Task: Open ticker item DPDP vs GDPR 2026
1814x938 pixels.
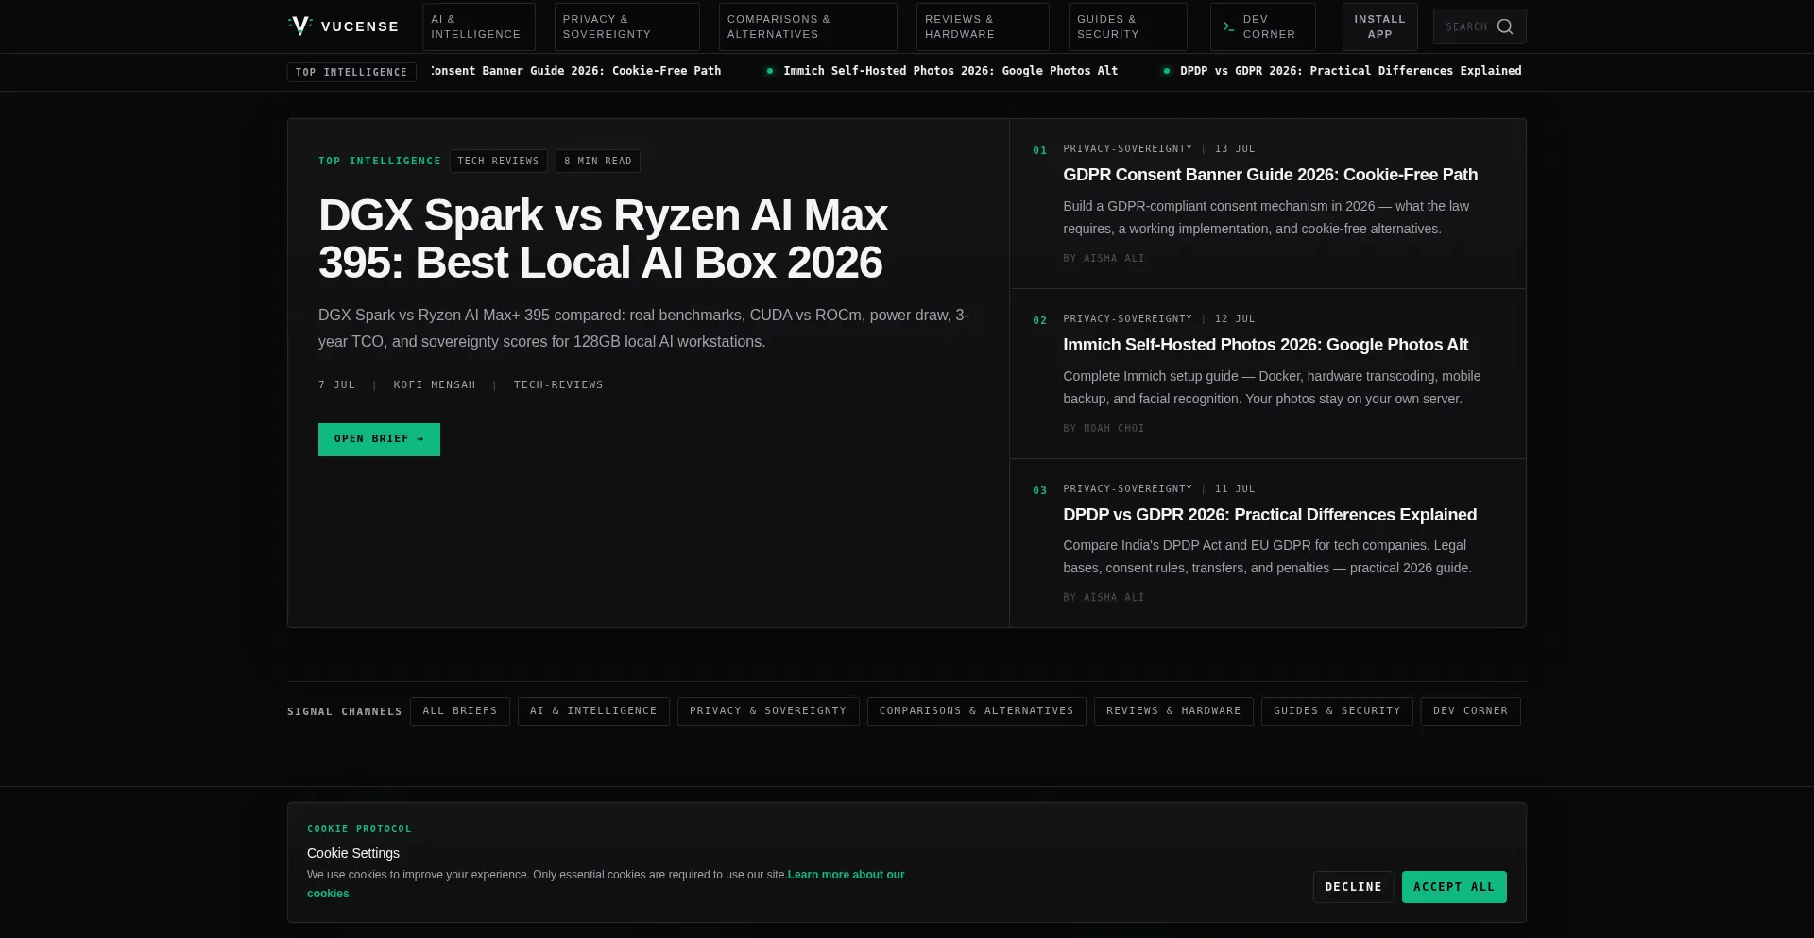Action: [1350, 71]
